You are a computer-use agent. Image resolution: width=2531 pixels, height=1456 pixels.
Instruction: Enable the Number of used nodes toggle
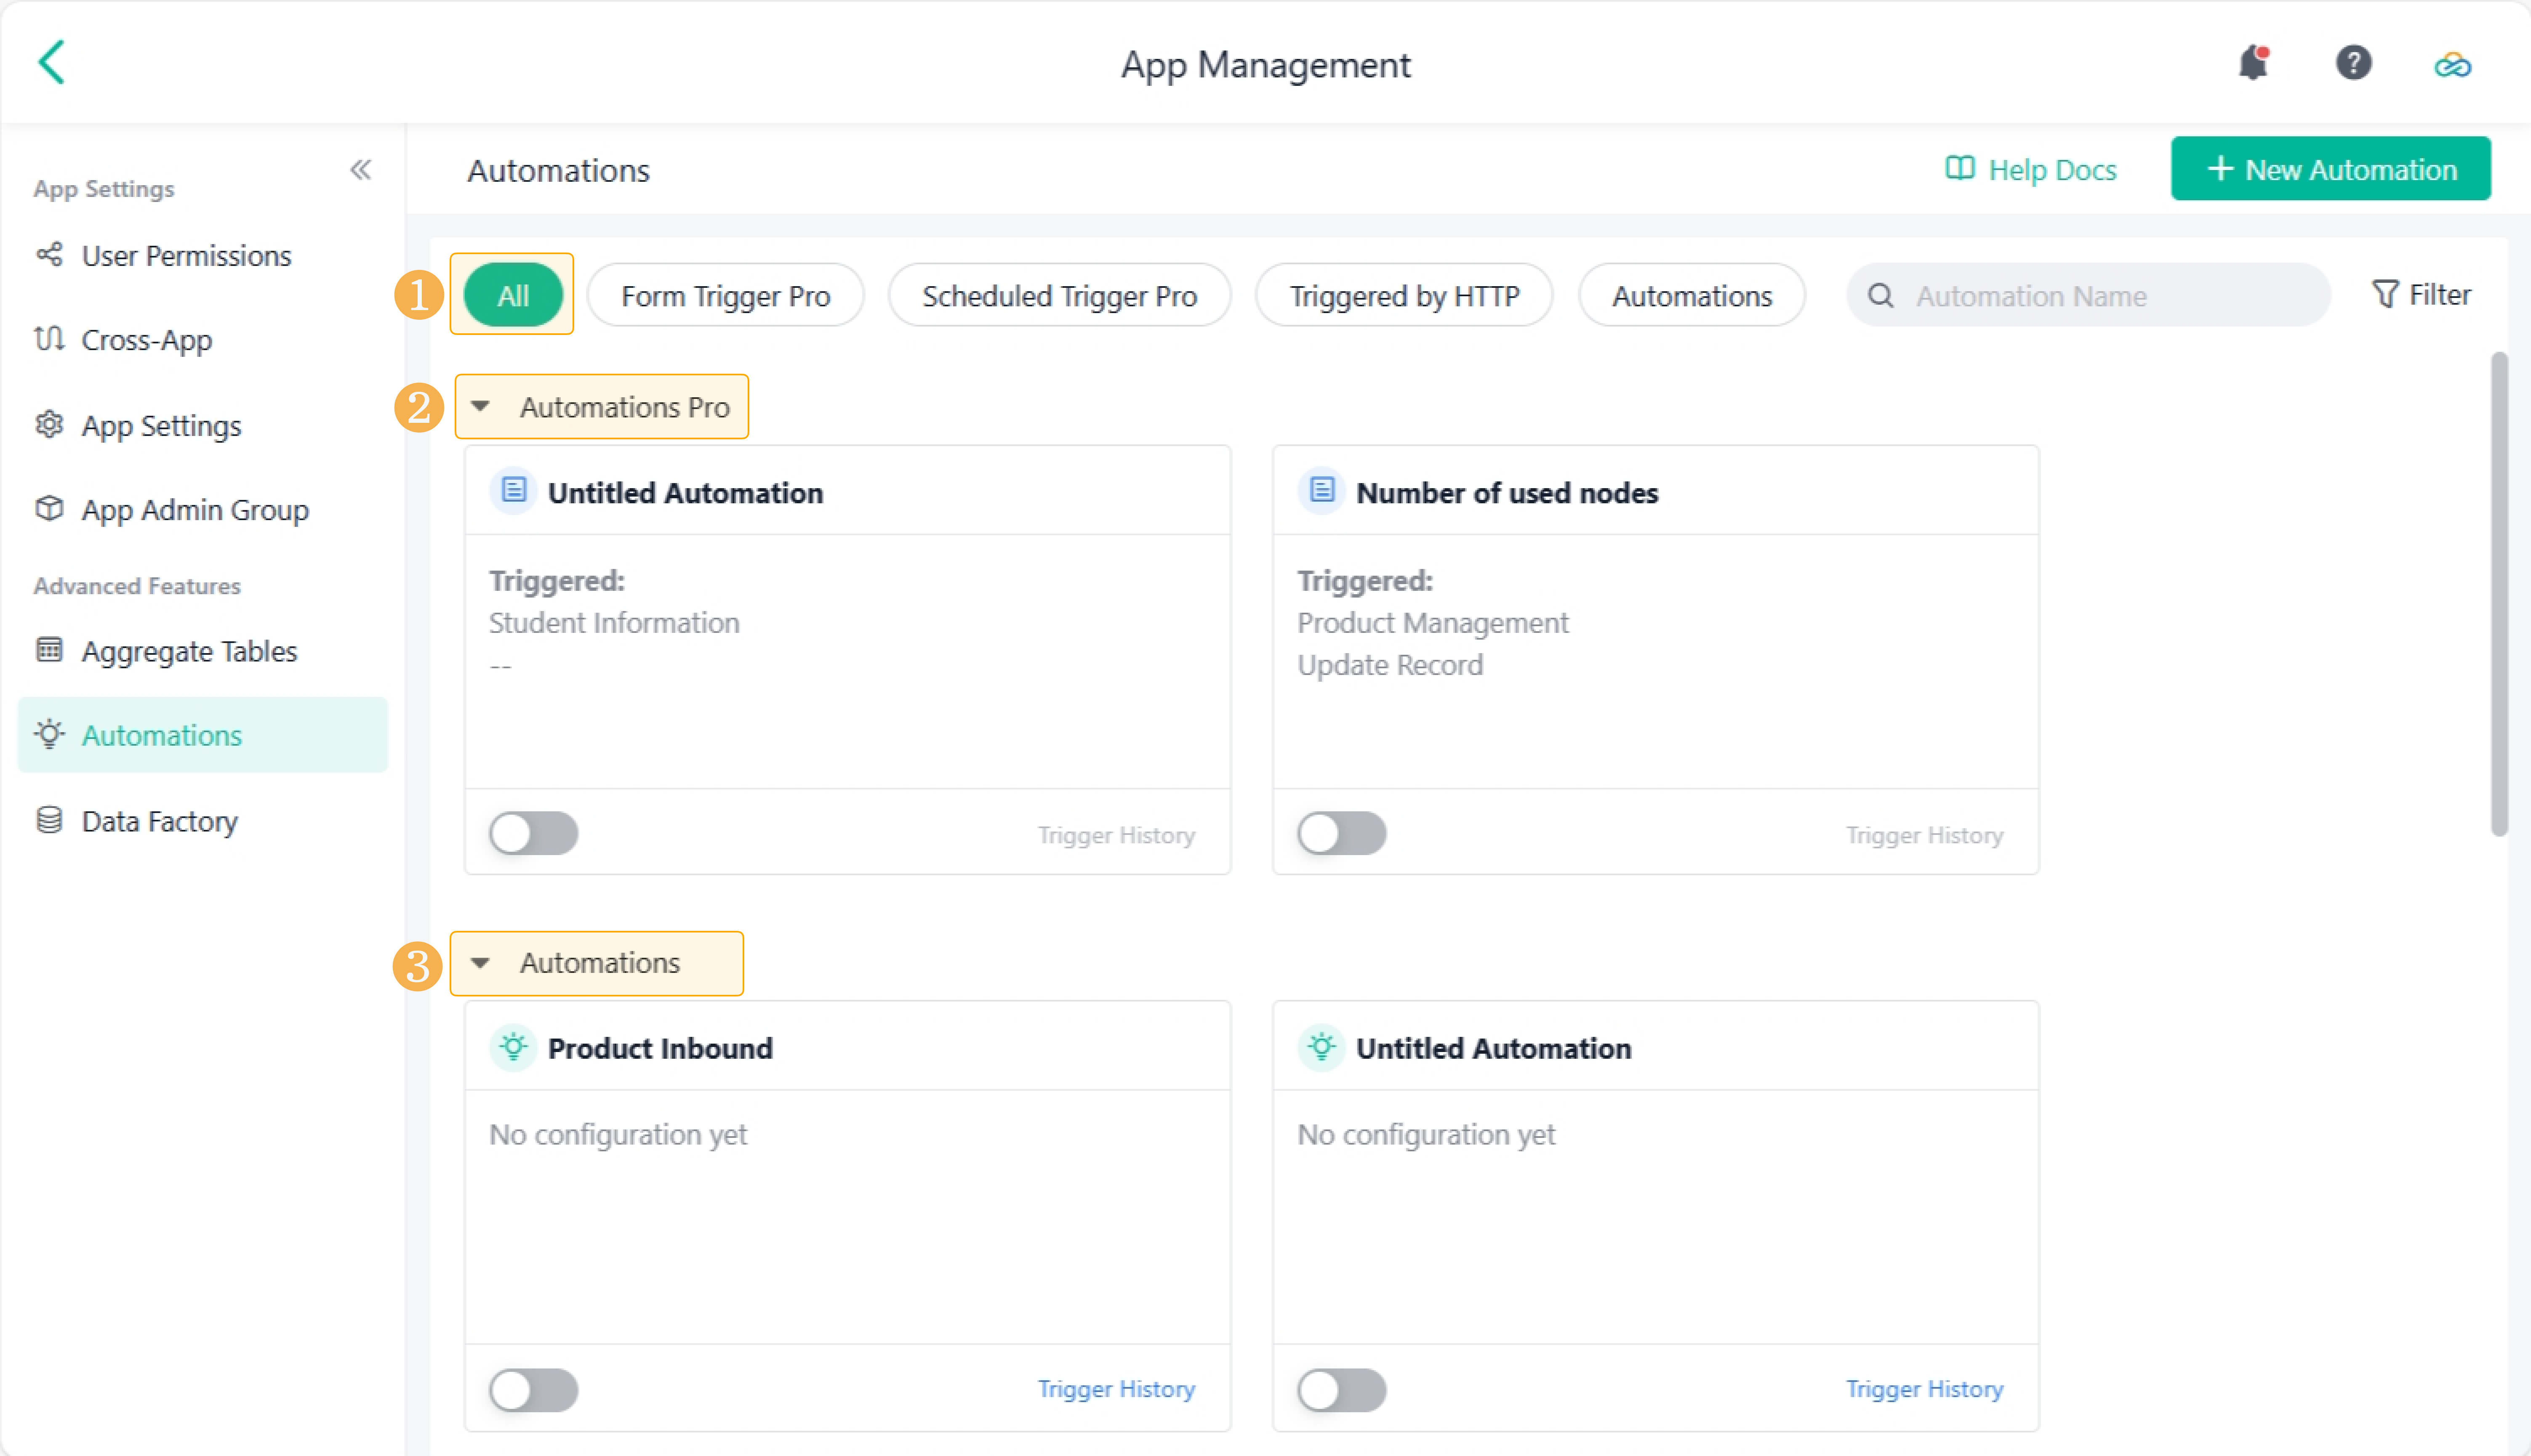coord(1342,833)
